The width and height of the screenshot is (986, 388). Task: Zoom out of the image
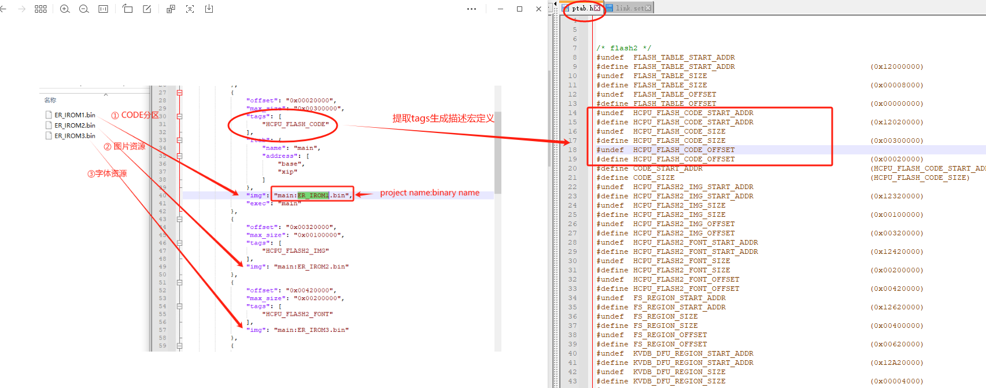tap(84, 9)
